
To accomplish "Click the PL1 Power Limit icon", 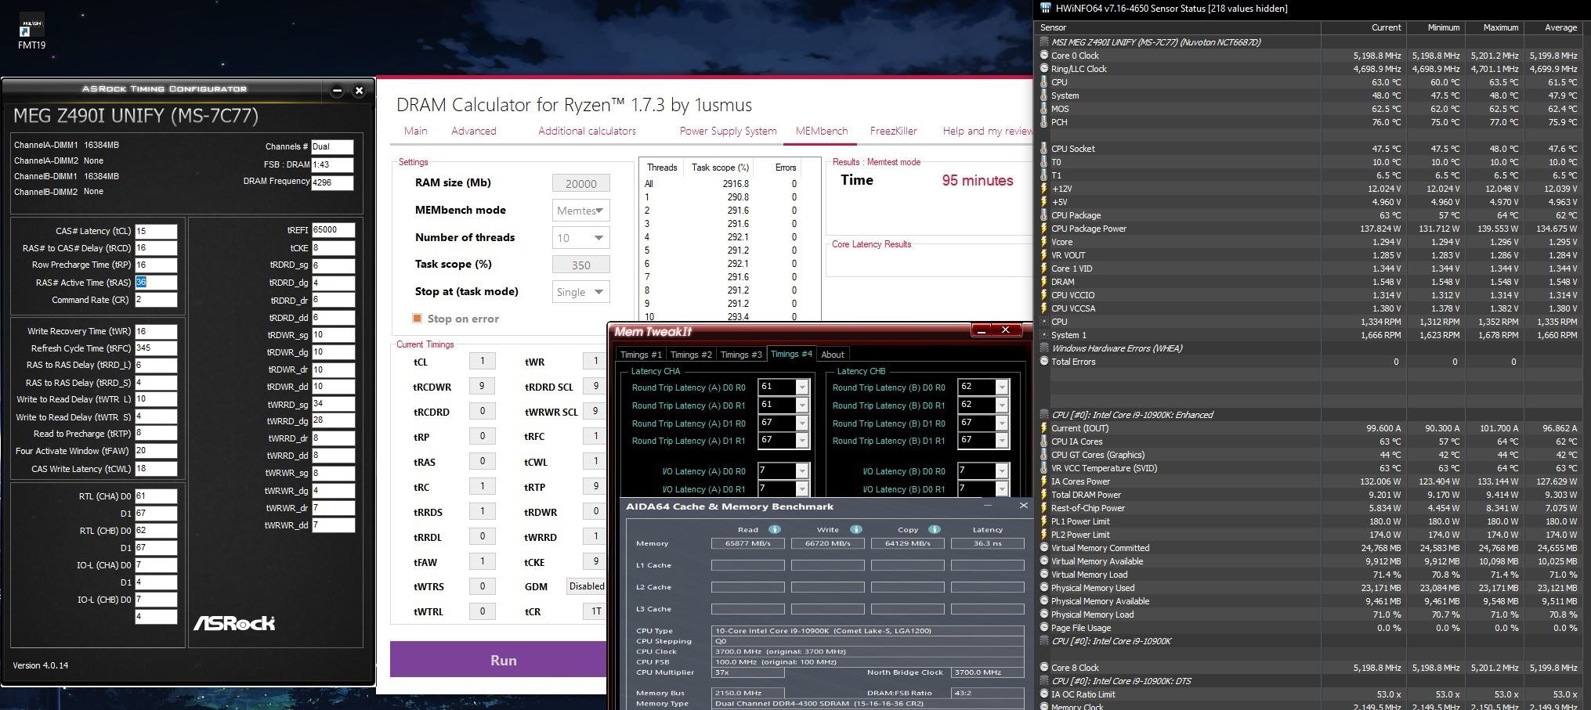I will (x=1044, y=521).
